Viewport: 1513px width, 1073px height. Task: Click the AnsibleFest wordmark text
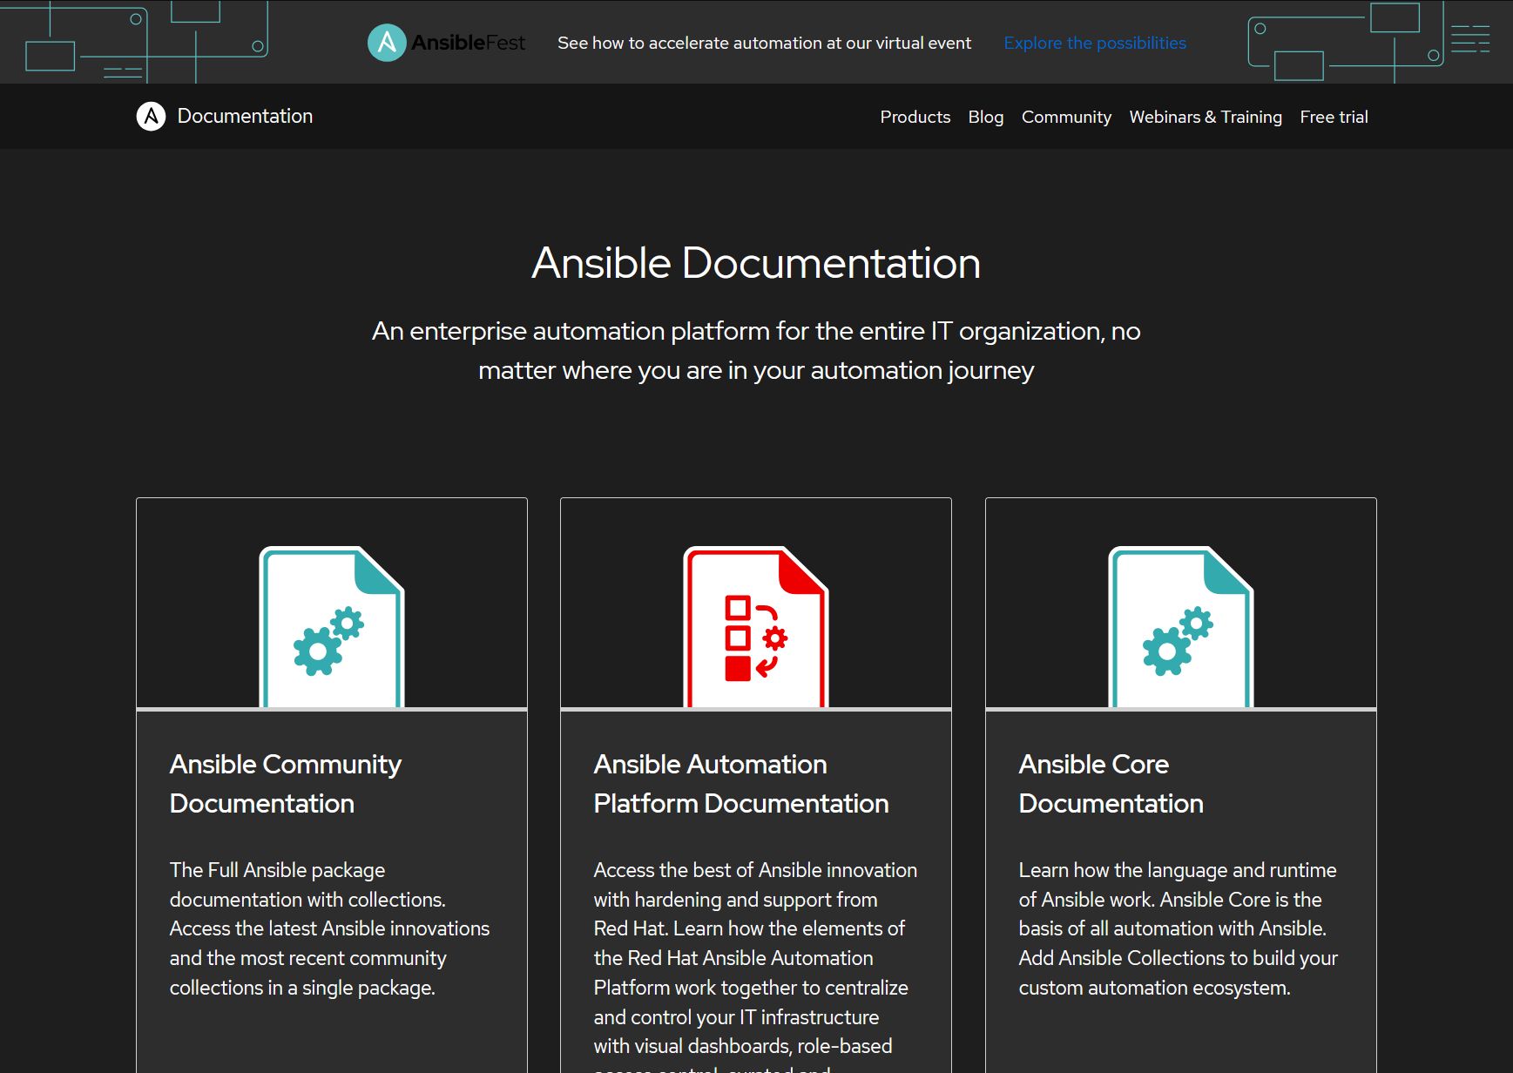coord(468,43)
